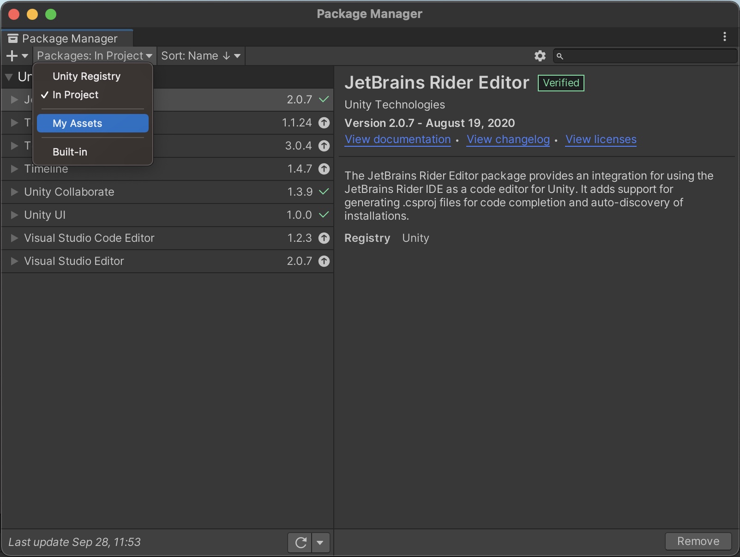The height and width of the screenshot is (557, 740).
Task: Click update icon for Visual Studio Code Editor
Action: pos(324,238)
